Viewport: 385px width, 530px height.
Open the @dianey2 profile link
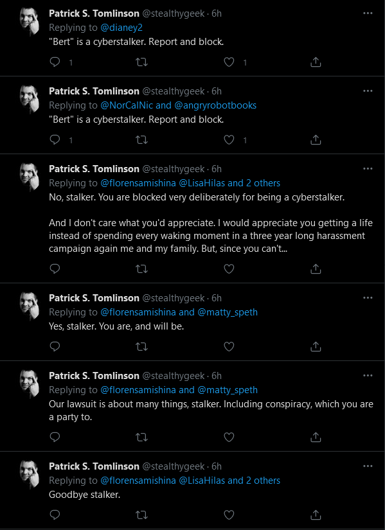[121, 28]
